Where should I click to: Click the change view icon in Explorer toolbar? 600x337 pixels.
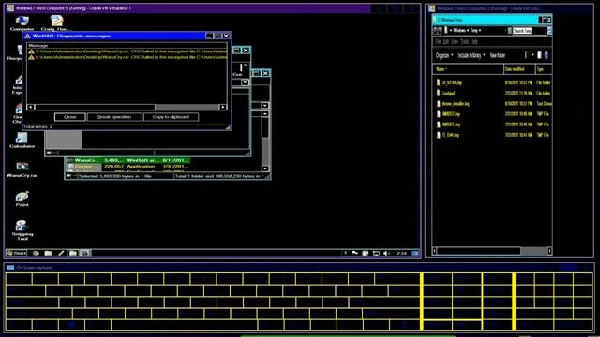pyautogui.click(x=526, y=55)
